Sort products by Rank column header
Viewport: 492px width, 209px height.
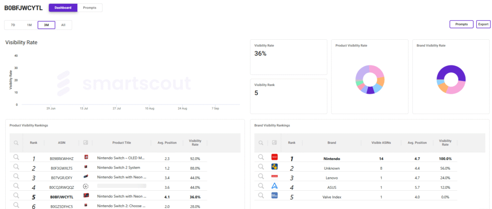pos(34,143)
